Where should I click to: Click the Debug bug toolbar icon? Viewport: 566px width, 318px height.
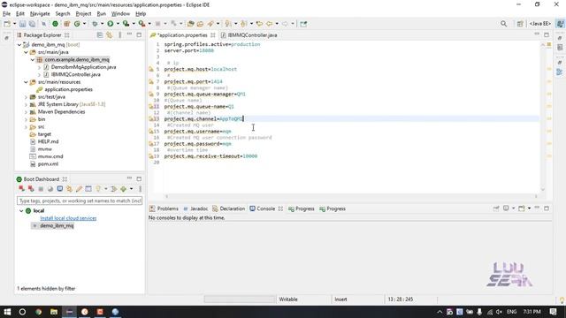tap(95, 24)
